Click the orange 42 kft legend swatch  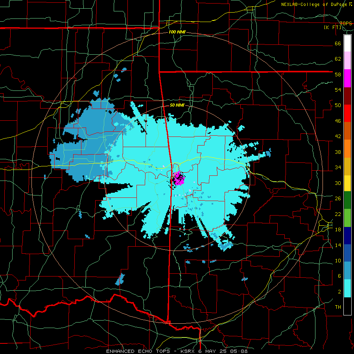click(x=347, y=149)
